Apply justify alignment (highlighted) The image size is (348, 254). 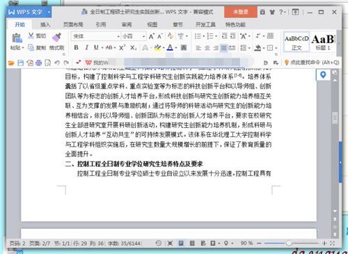click(224, 48)
